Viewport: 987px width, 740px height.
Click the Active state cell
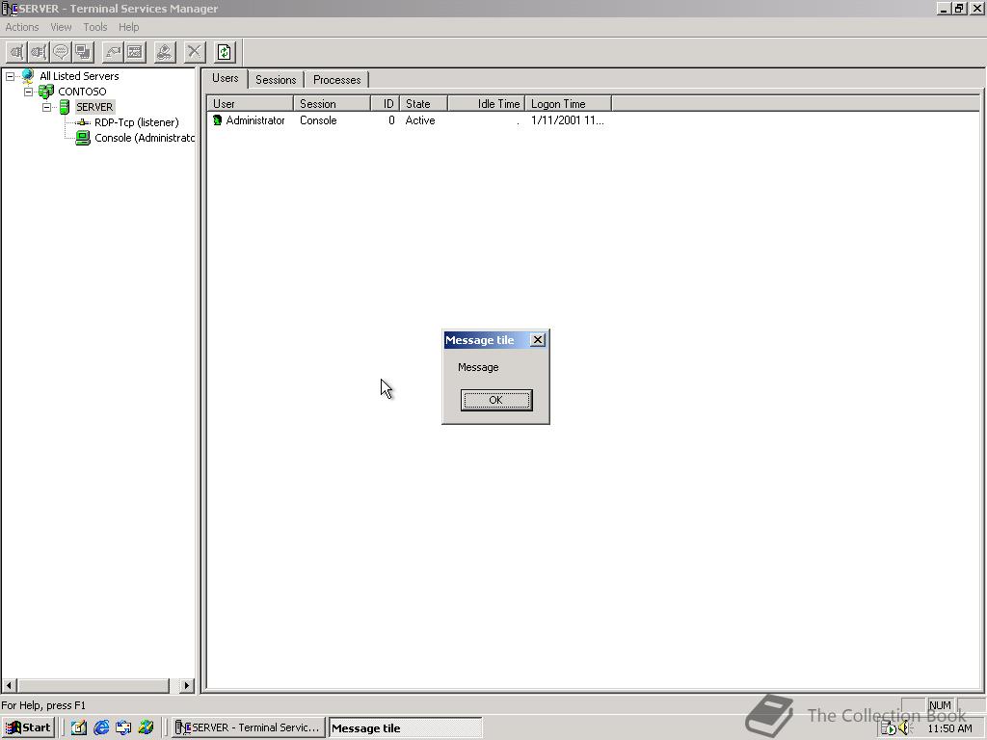420,120
